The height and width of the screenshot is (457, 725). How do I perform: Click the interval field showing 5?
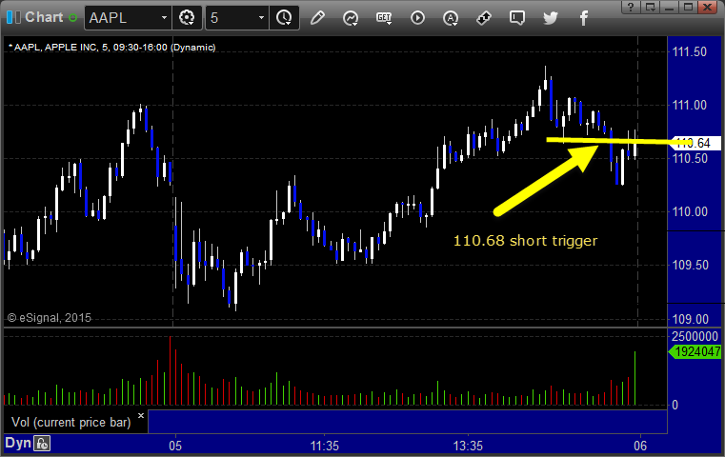click(x=231, y=18)
